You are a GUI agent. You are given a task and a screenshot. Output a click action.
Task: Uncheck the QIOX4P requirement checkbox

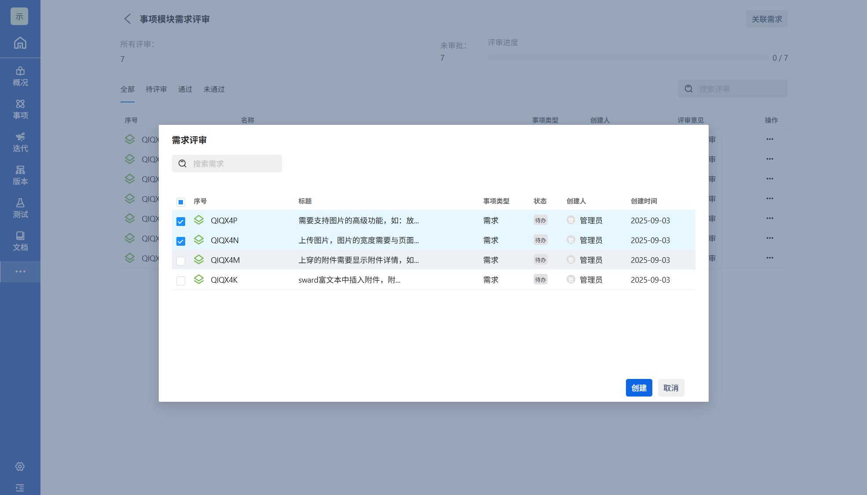(x=181, y=221)
